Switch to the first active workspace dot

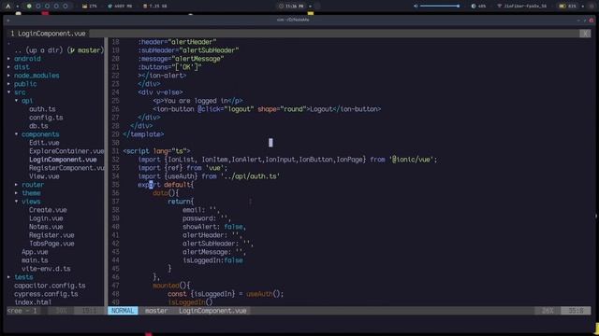(x=29, y=7)
